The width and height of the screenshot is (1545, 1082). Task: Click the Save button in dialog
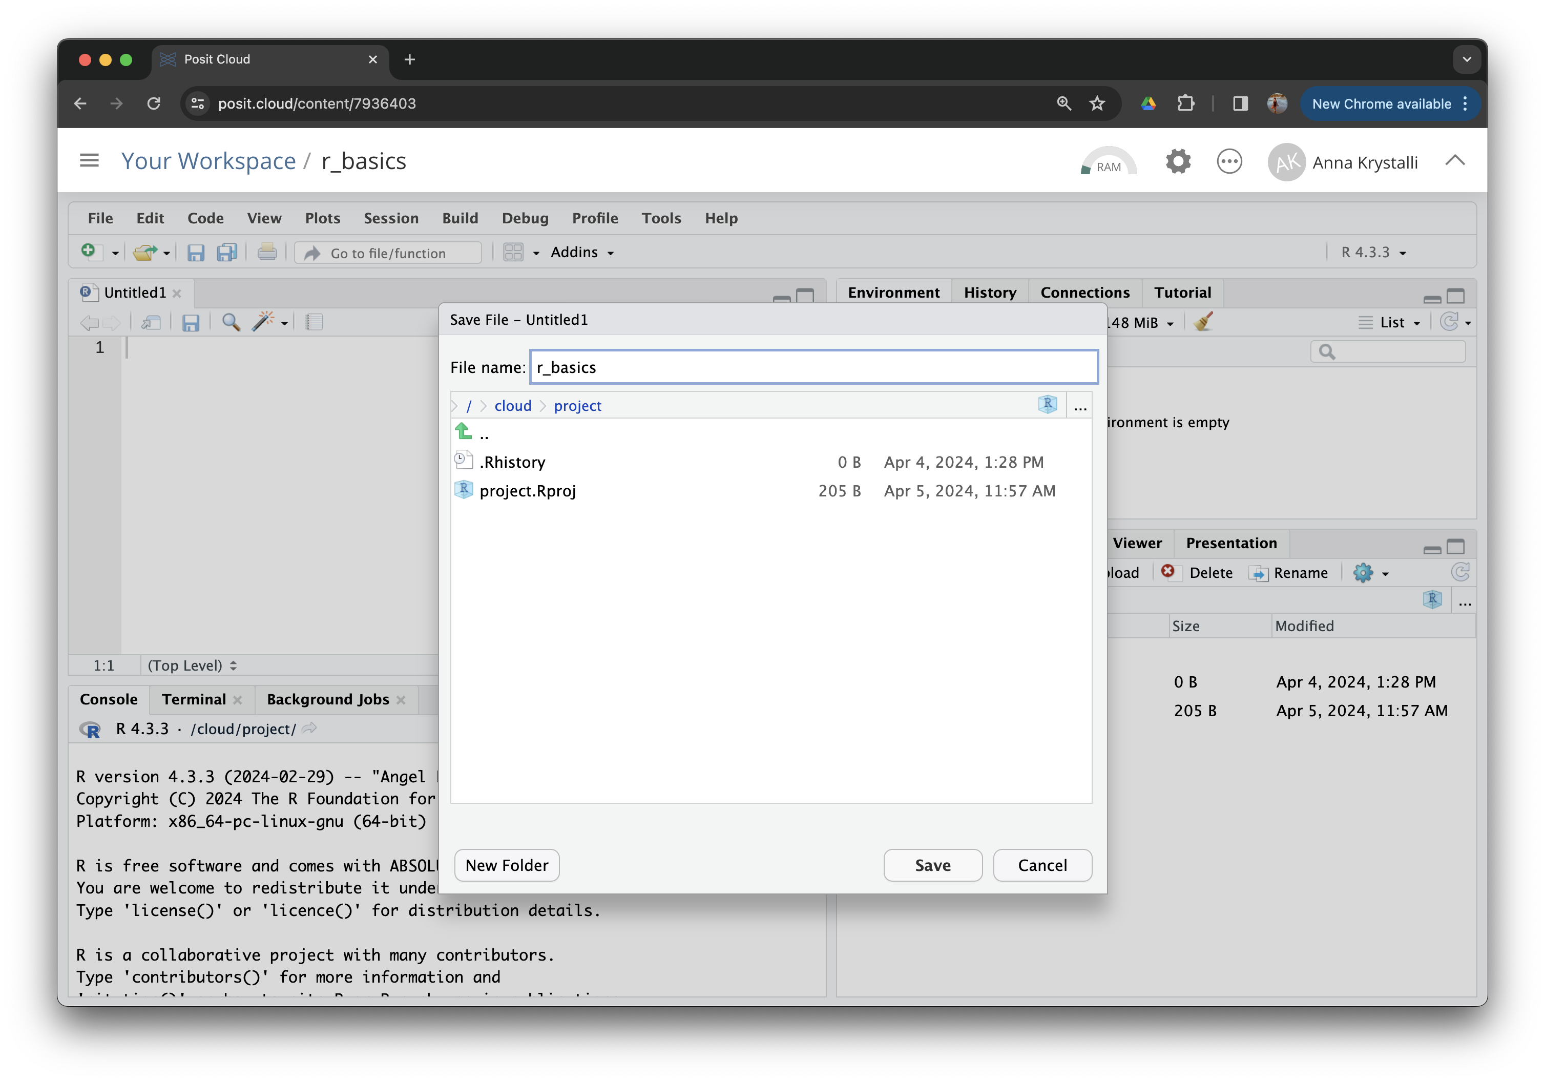933,865
